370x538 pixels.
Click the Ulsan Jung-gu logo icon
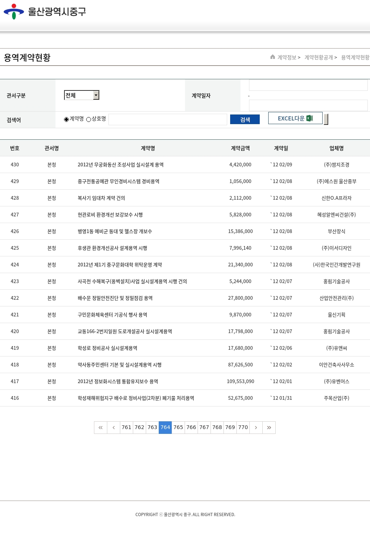point(14,11)
